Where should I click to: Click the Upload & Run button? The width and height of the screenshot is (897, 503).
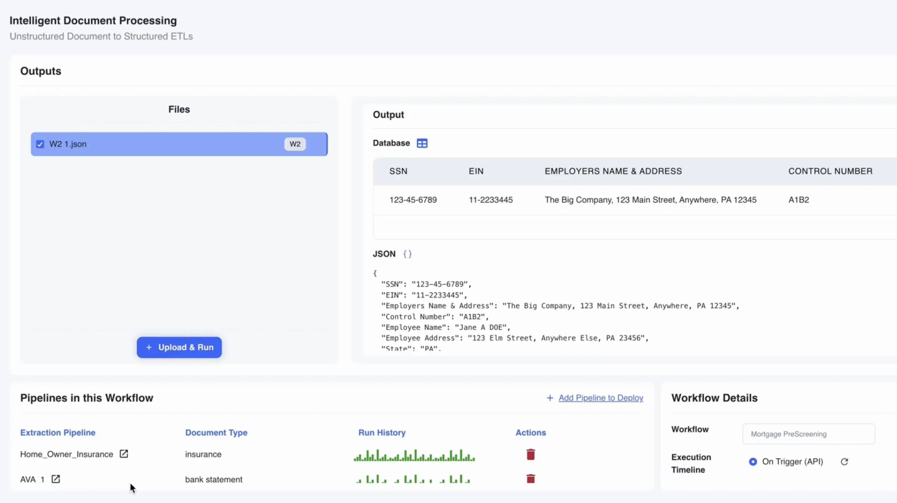(x=179, y=347)
